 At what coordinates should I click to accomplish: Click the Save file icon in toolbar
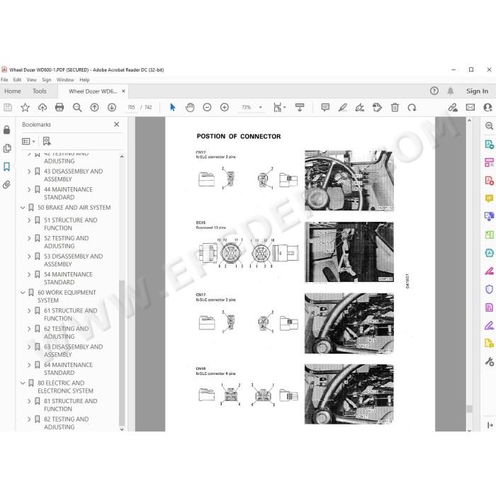(x=8, y=108)
